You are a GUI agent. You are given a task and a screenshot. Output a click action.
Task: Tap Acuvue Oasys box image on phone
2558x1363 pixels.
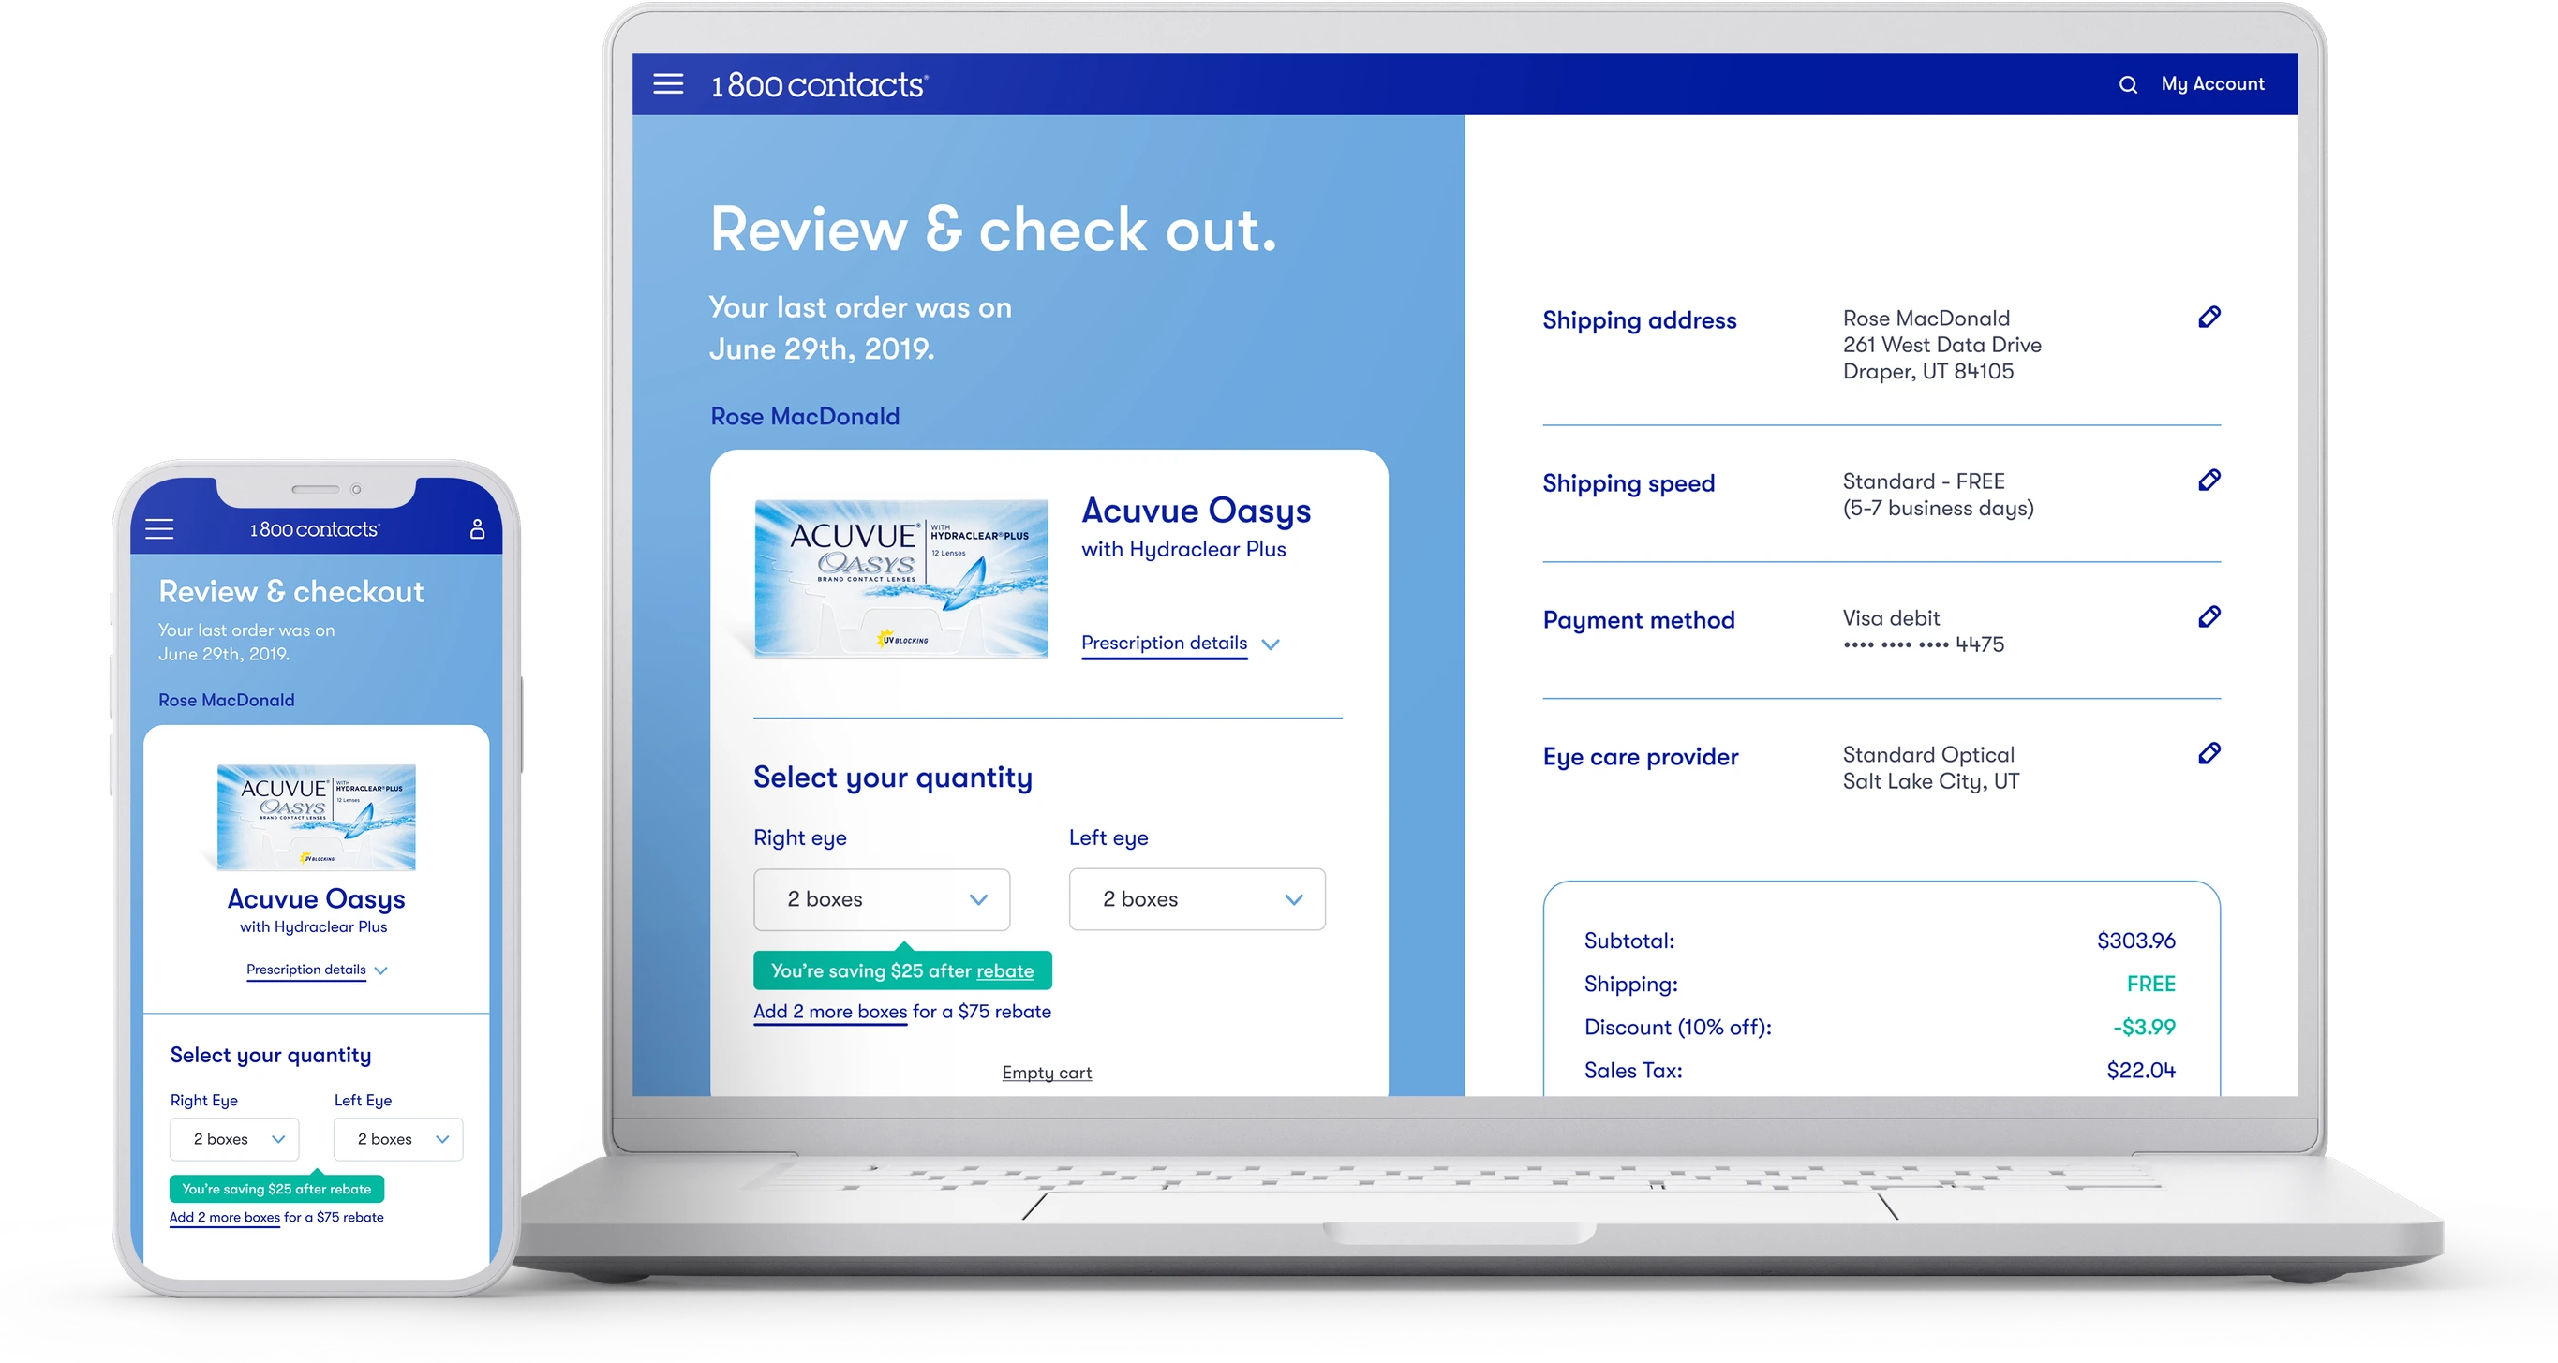tap(316, 817)
